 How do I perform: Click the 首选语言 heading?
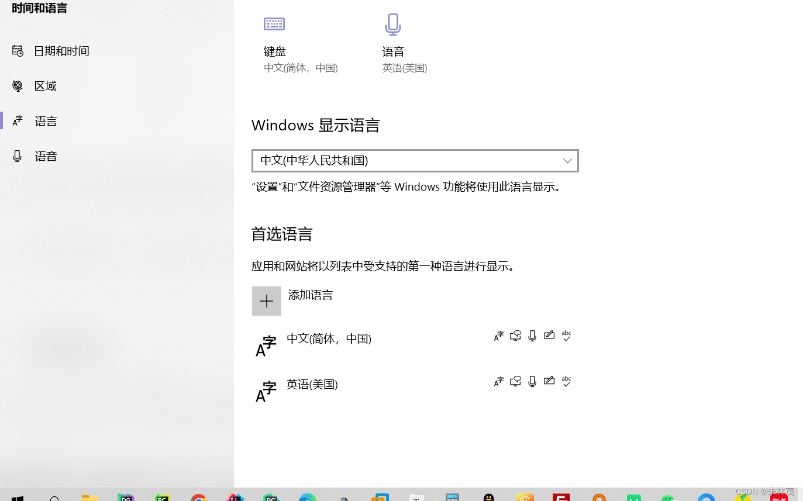click(x=282, y=234)
